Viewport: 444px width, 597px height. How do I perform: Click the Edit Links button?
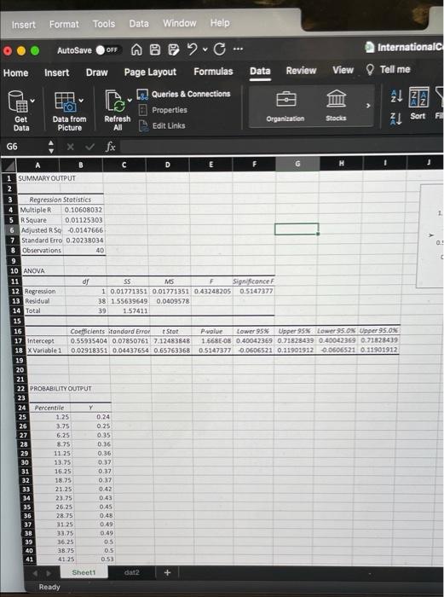pyautogui.click(x=162, y=125)
